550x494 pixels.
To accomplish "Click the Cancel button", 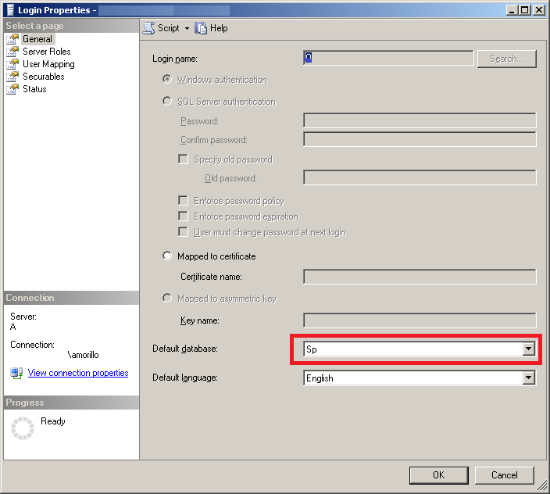I will (505, 475).
